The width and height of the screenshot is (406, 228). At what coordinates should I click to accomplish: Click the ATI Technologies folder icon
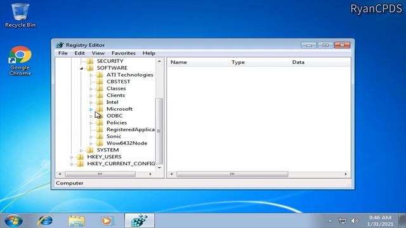pyautogui.click(x=100, y=75)
